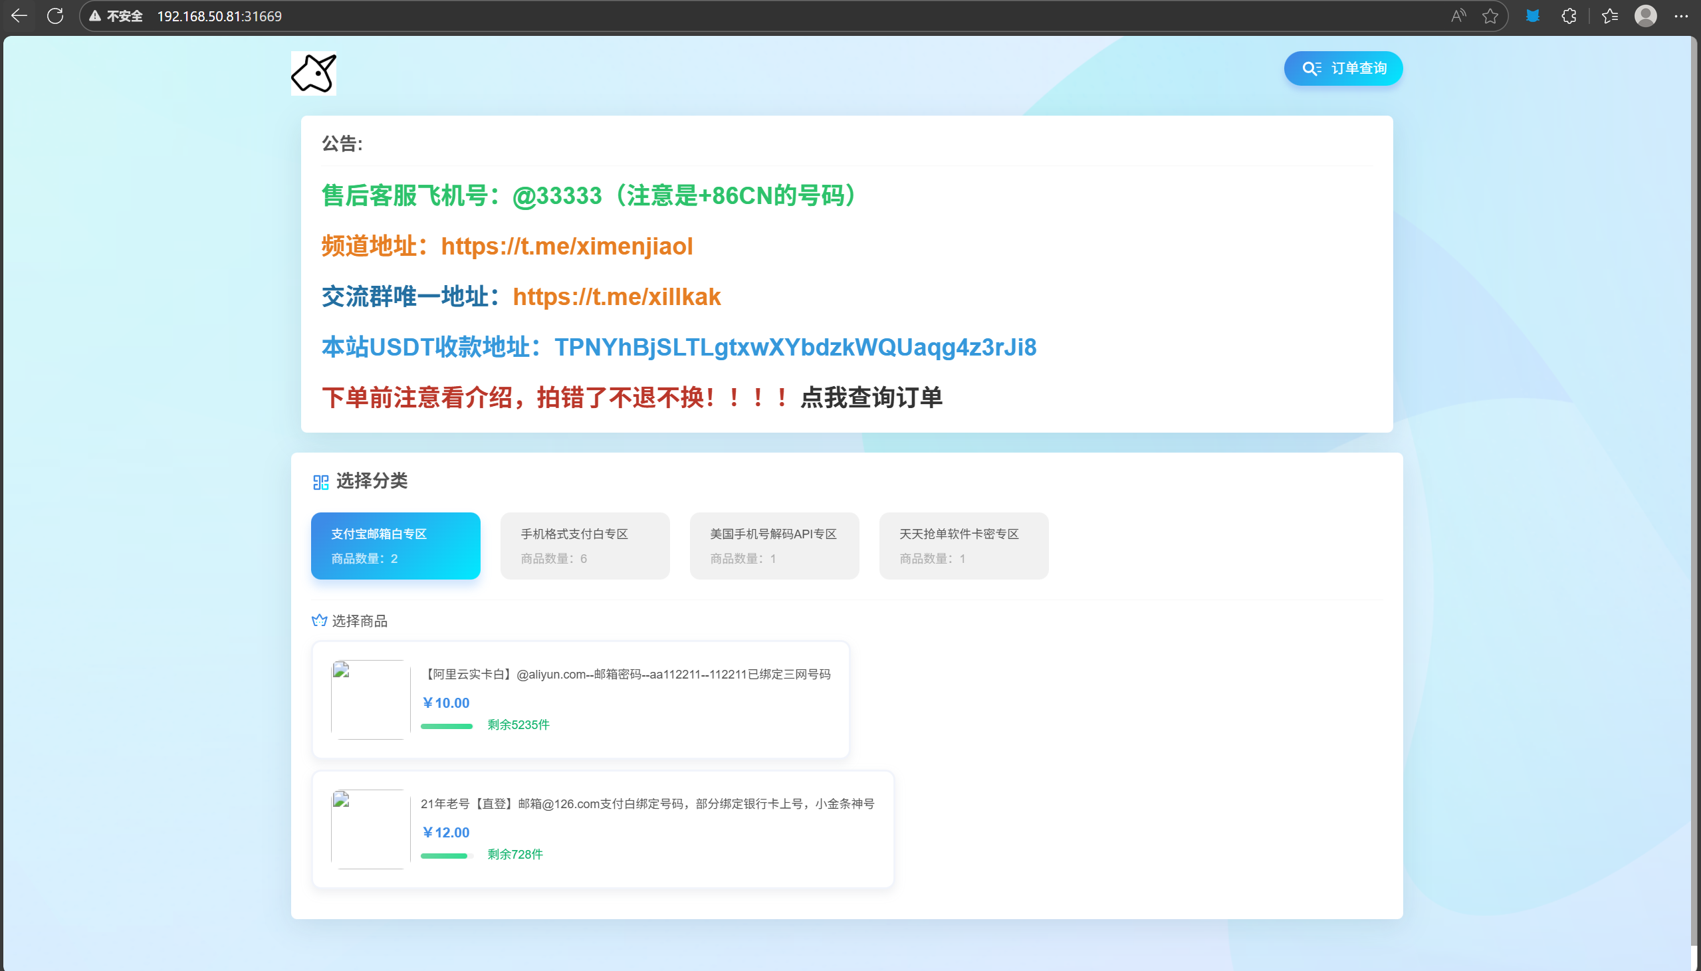Switch to 手机格式支付白专区 category
This screenshot has height=971, width=1701.
click(585, 546)
